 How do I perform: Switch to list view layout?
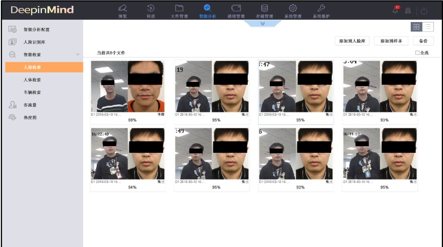tap(428, 27)
